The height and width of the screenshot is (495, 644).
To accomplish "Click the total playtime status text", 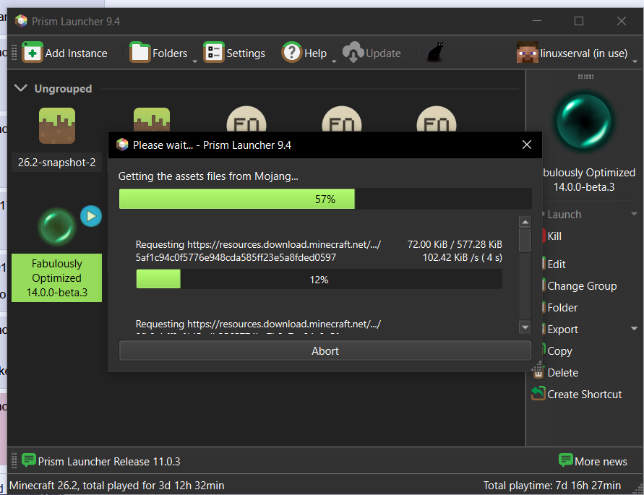I will pos(551,486).
